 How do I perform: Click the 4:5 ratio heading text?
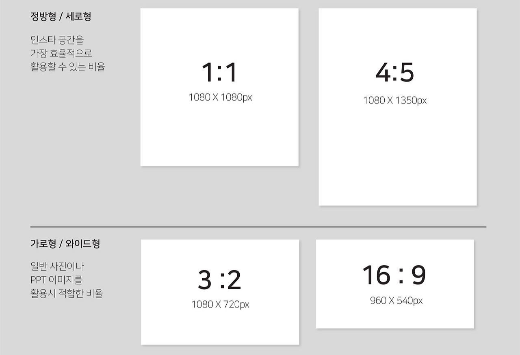[394, 73]
